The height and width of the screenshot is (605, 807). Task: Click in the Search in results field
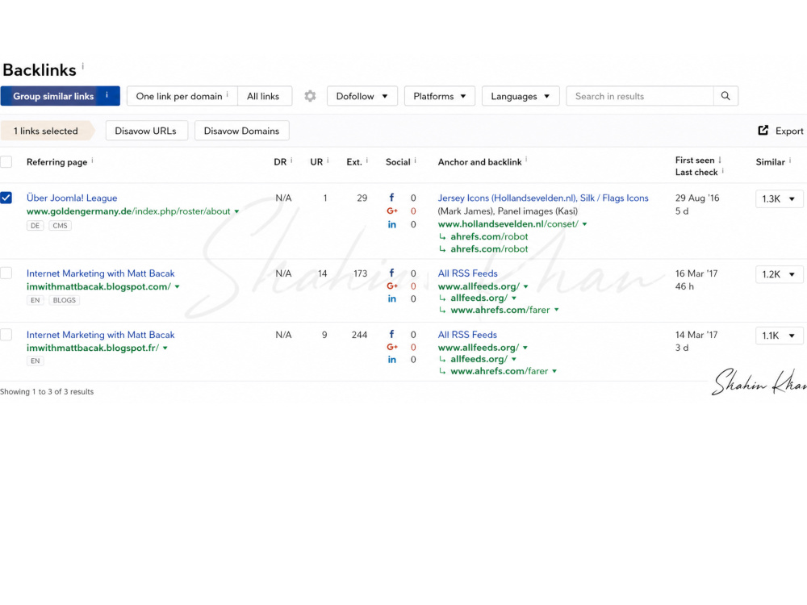pos(640,96)
